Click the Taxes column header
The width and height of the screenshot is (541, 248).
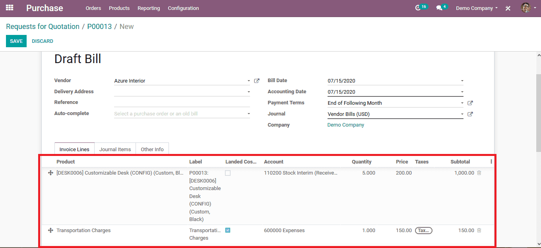click(x=422, y=161)
